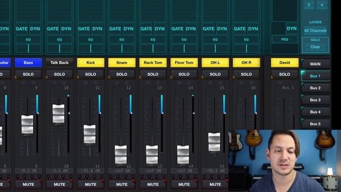This screenshot has height=192, width=341.
Task: Mute the Floor Tom channel
Action: (184, 185)
